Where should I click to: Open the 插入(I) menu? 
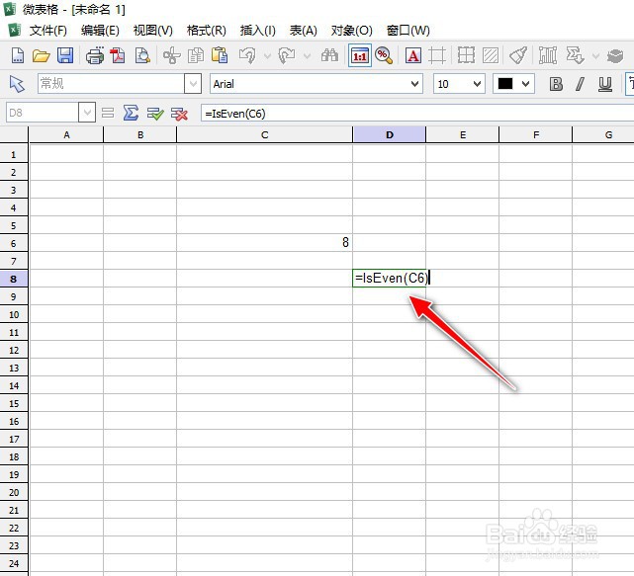click(257, 31)
